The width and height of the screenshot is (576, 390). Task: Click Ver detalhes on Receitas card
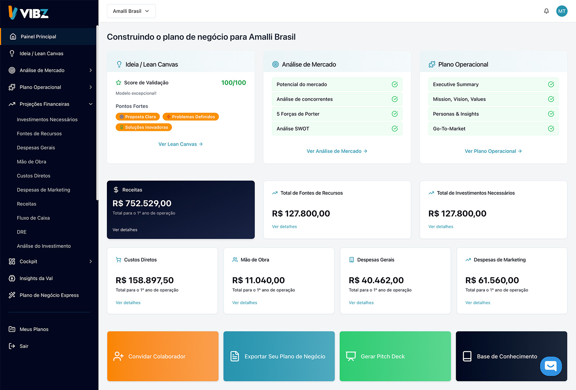(x=125, y=230)
